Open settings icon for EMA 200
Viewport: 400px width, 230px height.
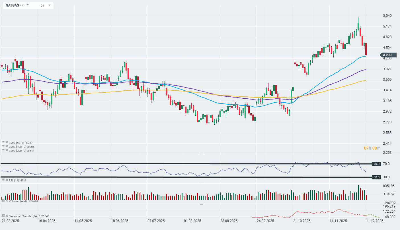coord(3,150)
